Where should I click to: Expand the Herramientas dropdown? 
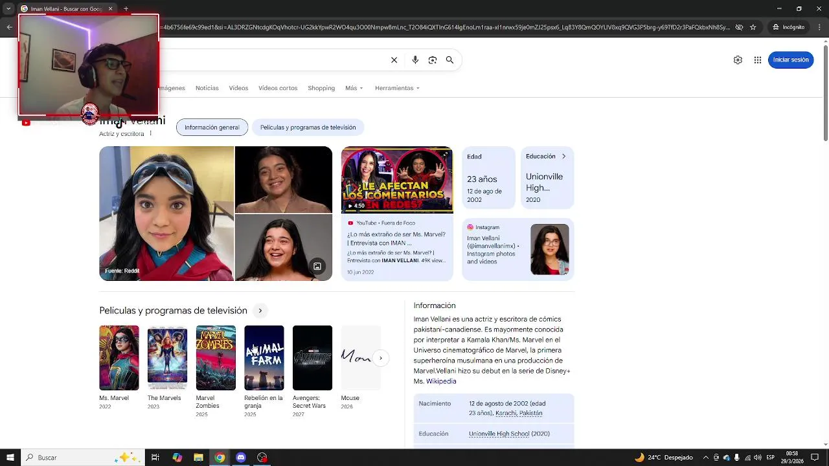click(x=397, y=88)
